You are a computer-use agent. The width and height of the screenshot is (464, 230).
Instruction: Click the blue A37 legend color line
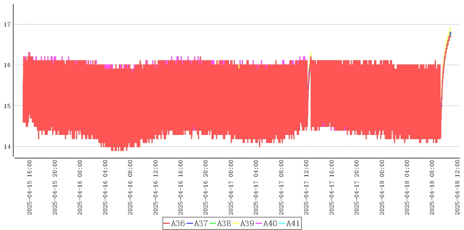(190, 223)
